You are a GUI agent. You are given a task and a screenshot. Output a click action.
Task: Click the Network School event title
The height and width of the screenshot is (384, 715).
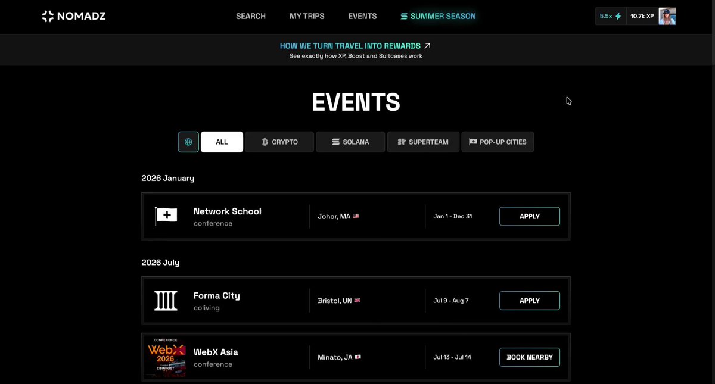[228, 211]
